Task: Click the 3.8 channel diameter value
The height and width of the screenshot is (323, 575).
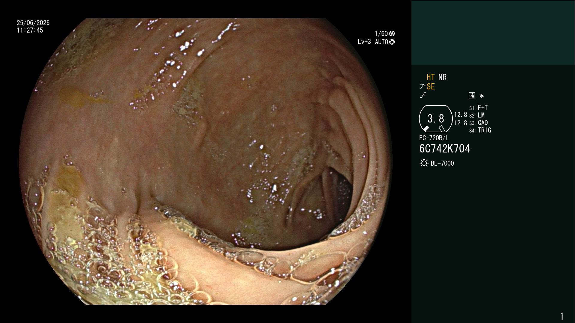Action: pos(436,118)
